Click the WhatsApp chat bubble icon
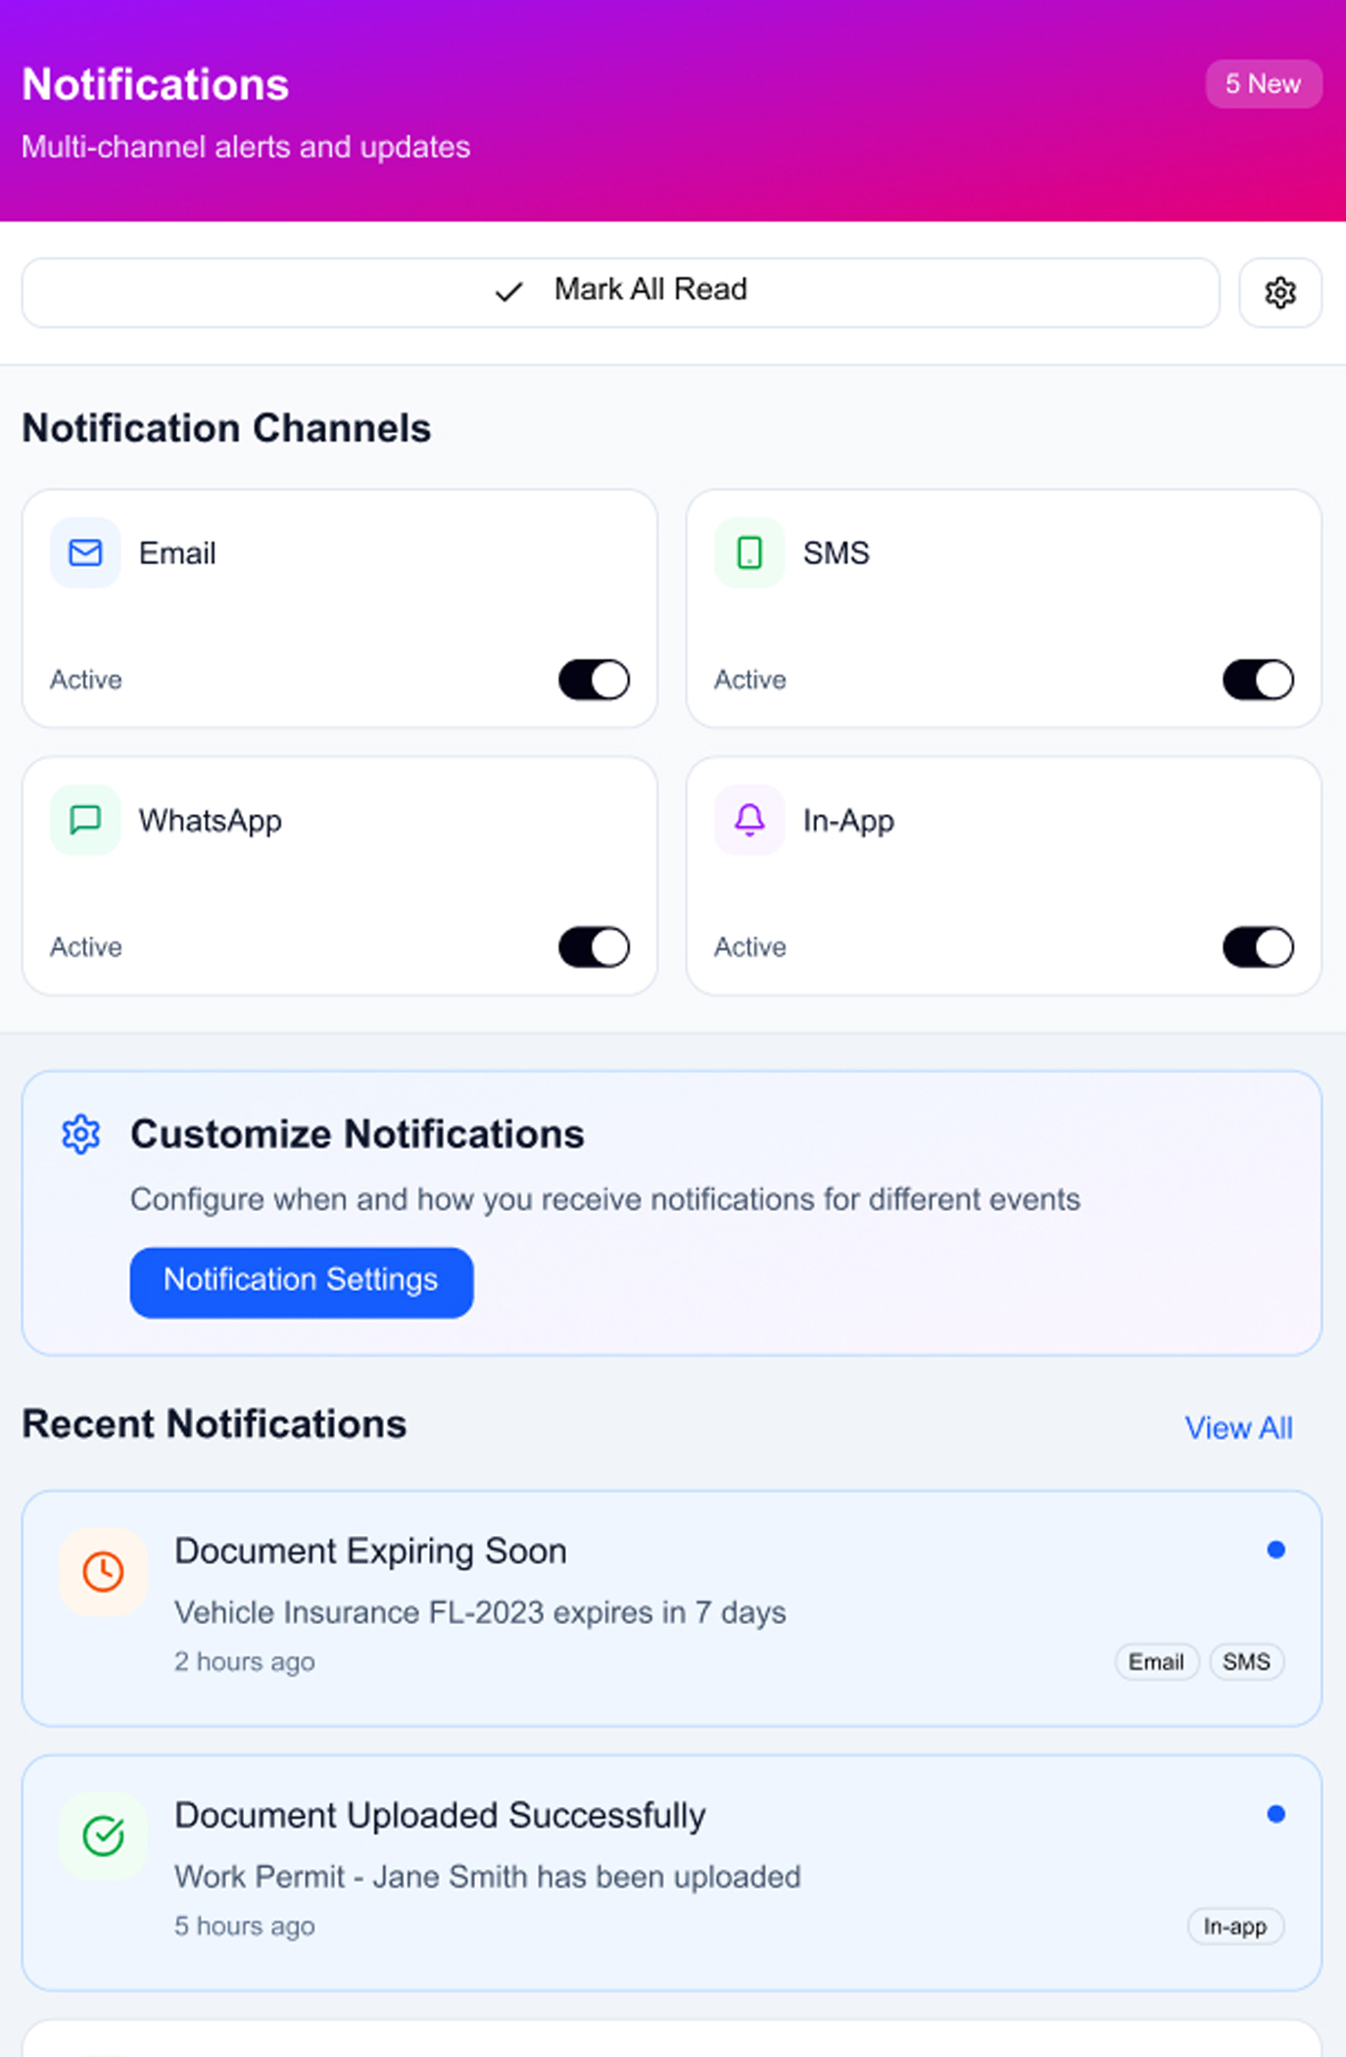1346x2057 pixels. [85, 820]
